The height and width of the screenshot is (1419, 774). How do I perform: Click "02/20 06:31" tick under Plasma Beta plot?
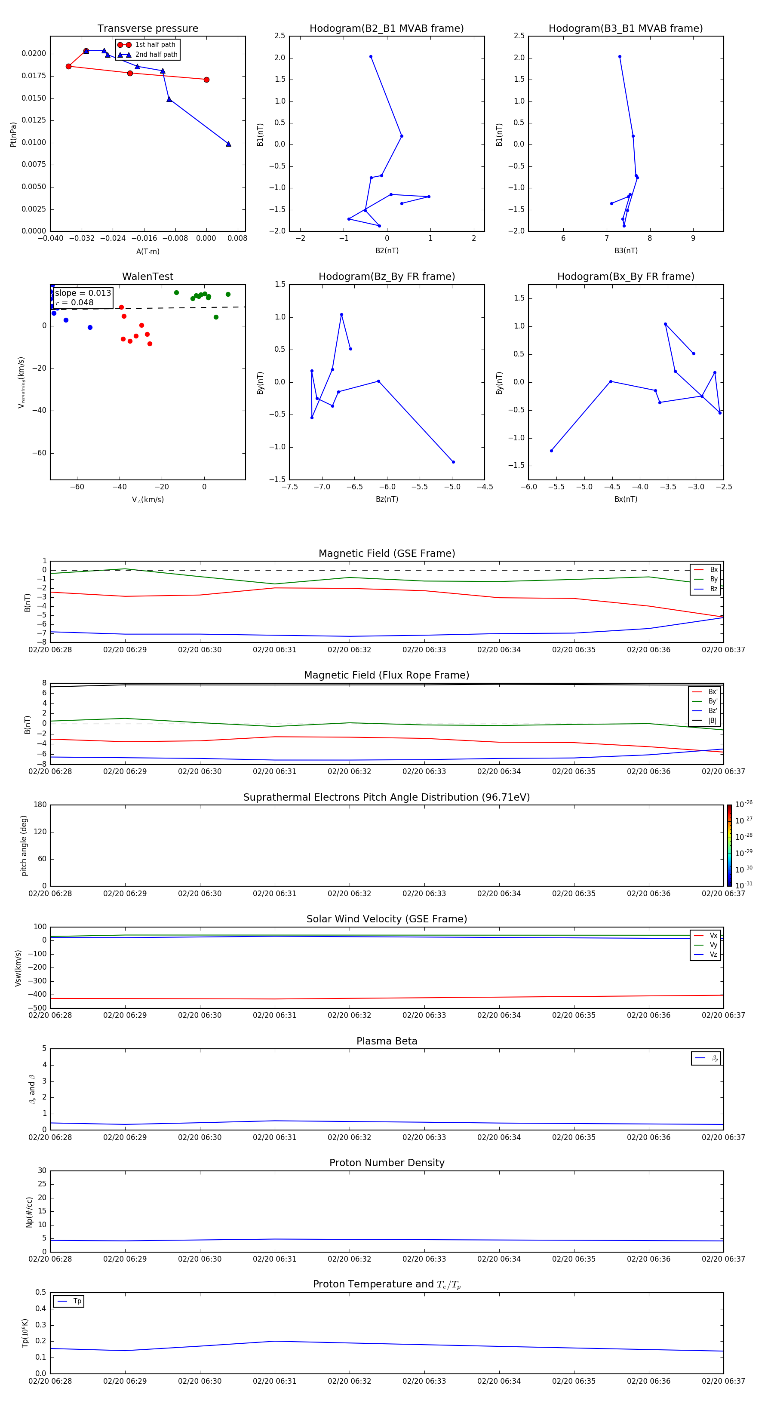point(274,1137)
